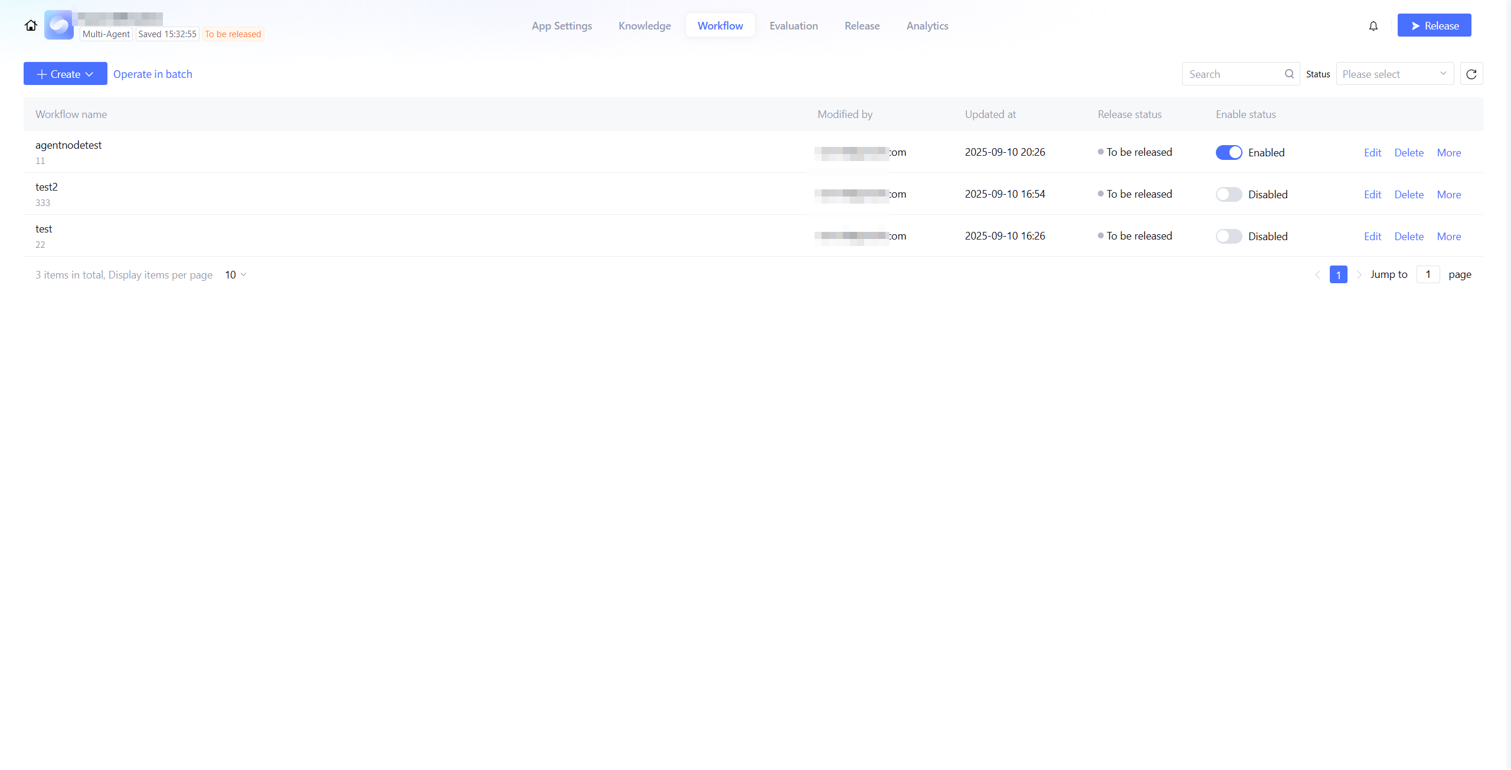
Task: Switch to the Knowledge tab
Action: coord(645,26)
